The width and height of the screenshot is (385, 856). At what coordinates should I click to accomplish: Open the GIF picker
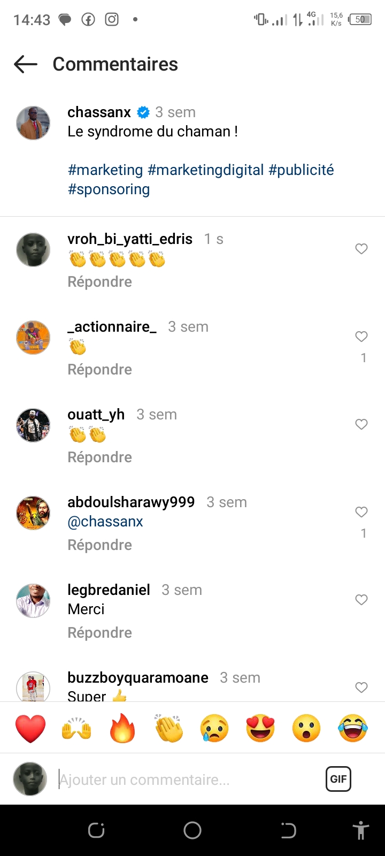coord(338,779)
